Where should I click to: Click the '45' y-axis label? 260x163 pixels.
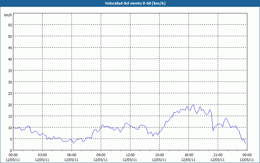coord(10,48)
